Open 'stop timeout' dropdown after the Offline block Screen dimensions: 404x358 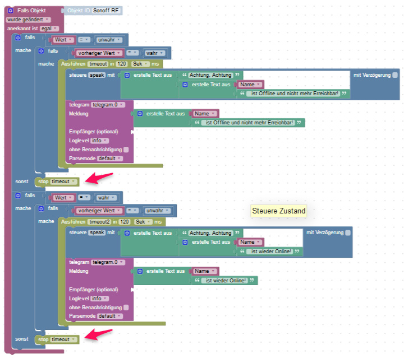(63, 182)
